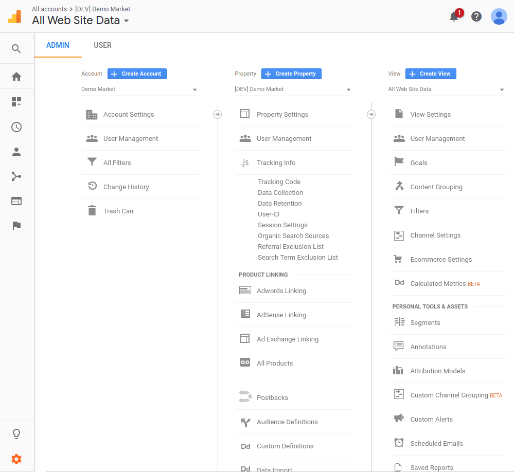The image size is (514, 472).
Task: Go to Home via house icon
Action: pyautogui.click(x=16, y=77)
